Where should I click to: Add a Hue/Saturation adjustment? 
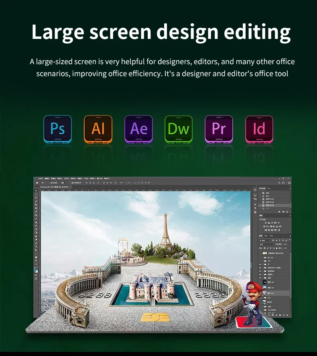click(x=264, y=227)
